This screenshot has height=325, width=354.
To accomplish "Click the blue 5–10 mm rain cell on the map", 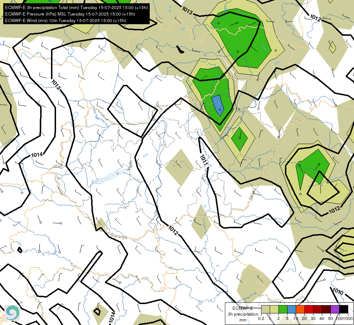I will (218, 105).
